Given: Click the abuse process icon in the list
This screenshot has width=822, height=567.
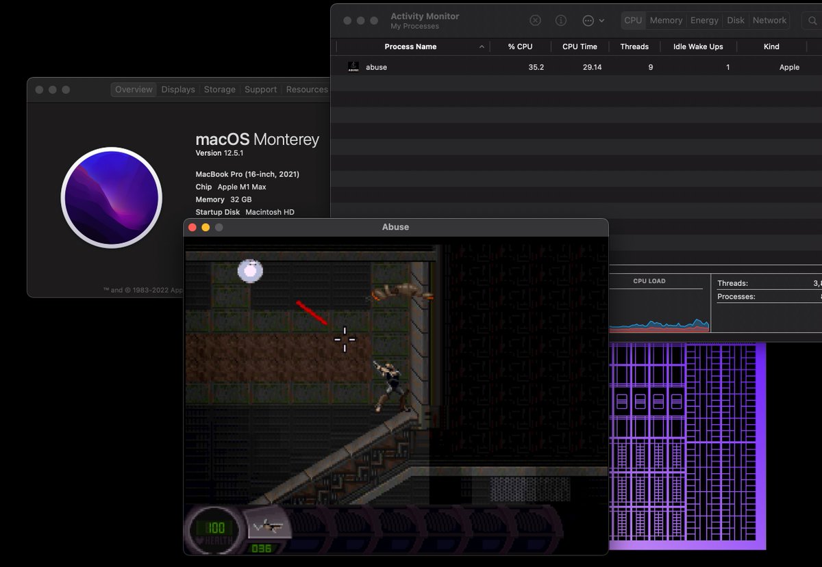Looking at the screenshot, I should [353, 67].
